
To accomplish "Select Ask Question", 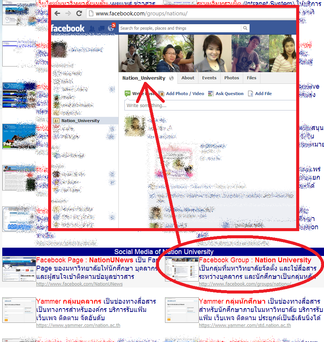I will [x=226, y=94].
